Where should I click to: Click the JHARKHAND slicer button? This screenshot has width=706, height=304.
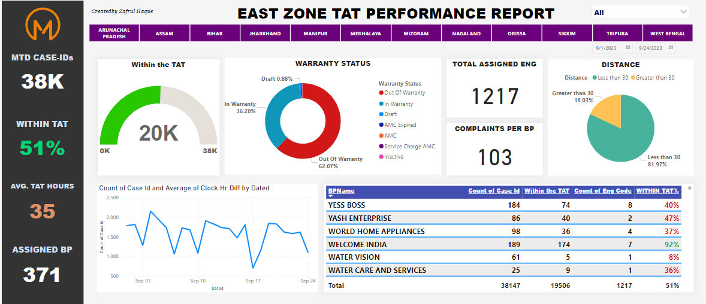point(265,34)
